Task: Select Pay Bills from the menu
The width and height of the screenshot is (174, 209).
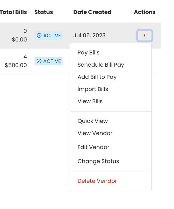Action: [x=88, y=53]
